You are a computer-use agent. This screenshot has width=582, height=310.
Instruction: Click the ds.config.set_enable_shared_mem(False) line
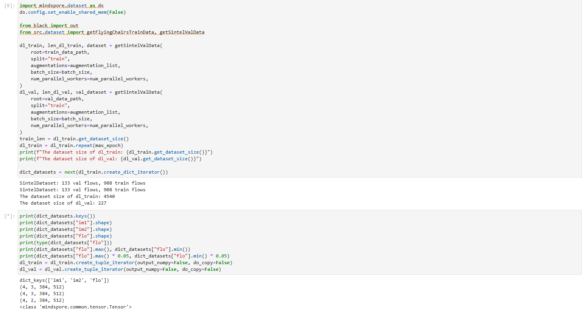coord(73,13)
